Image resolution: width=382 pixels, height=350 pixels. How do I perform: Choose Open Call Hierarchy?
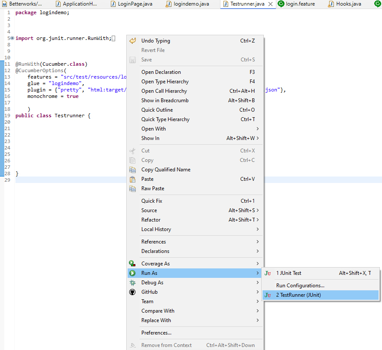coord(196,91)
